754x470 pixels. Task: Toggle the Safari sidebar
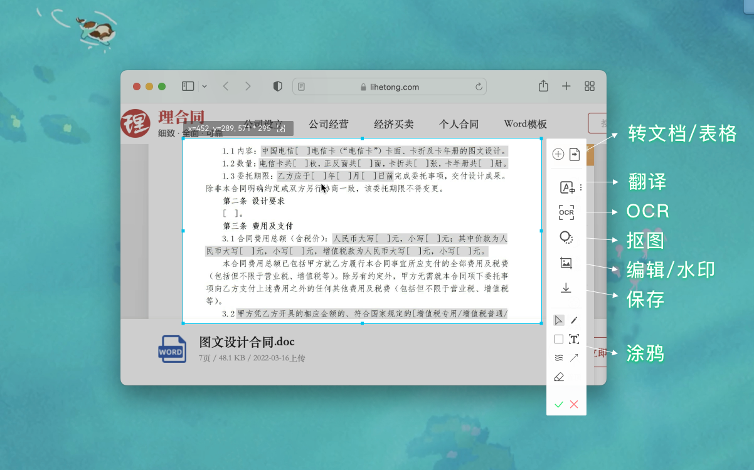click(188, 86)
